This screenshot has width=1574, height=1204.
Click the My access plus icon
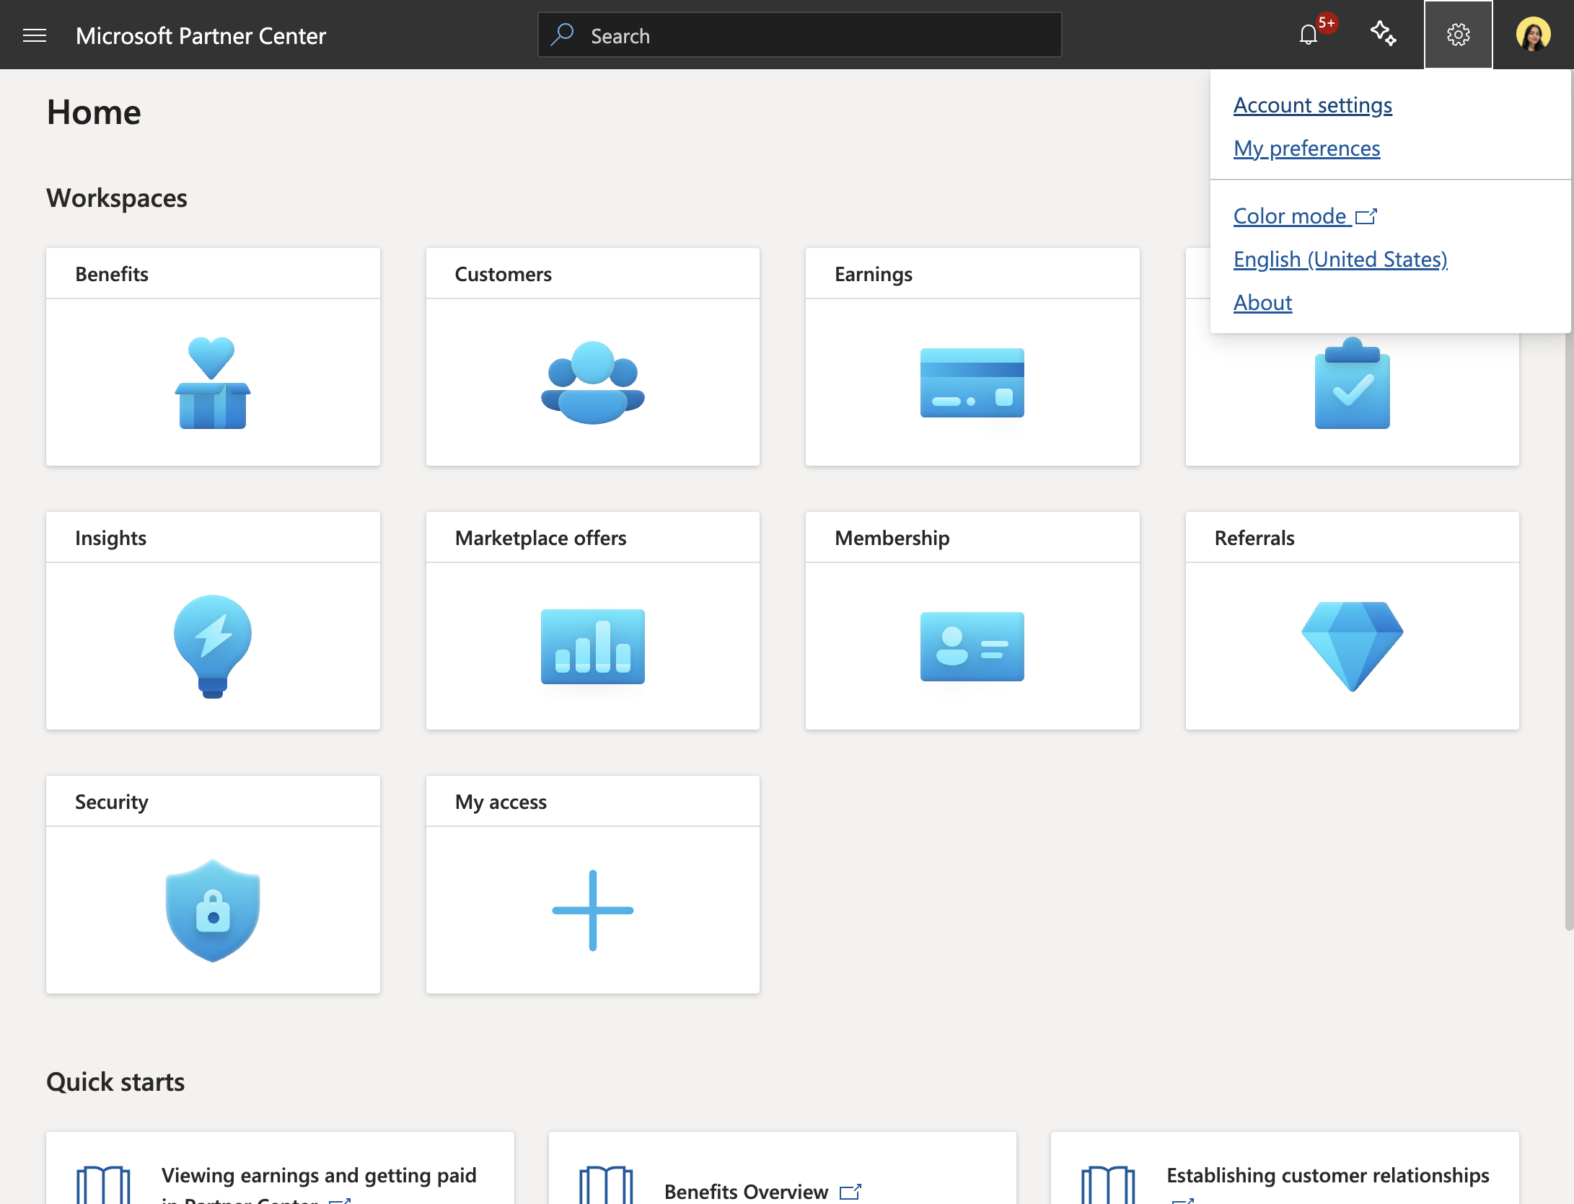pos(592,911)
